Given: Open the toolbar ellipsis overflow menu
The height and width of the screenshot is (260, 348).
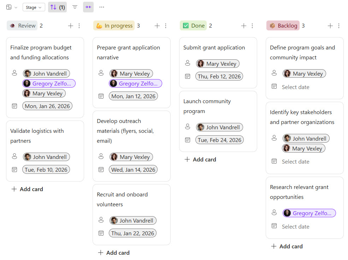Looking at the screenshot, I should 101,7.
